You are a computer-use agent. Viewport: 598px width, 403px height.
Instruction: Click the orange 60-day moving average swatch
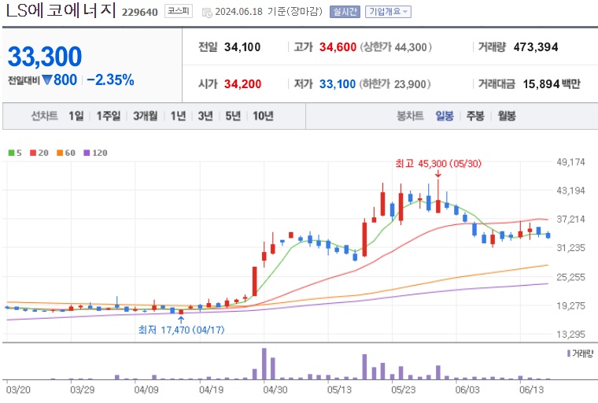(60, 153)
